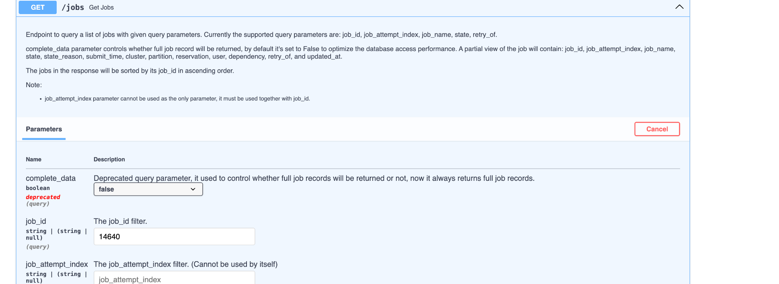Click 'The job_id filter.' description text
The width and height of the screenshot is (779, 284).
pyautogui.click(x=120, y=221)
